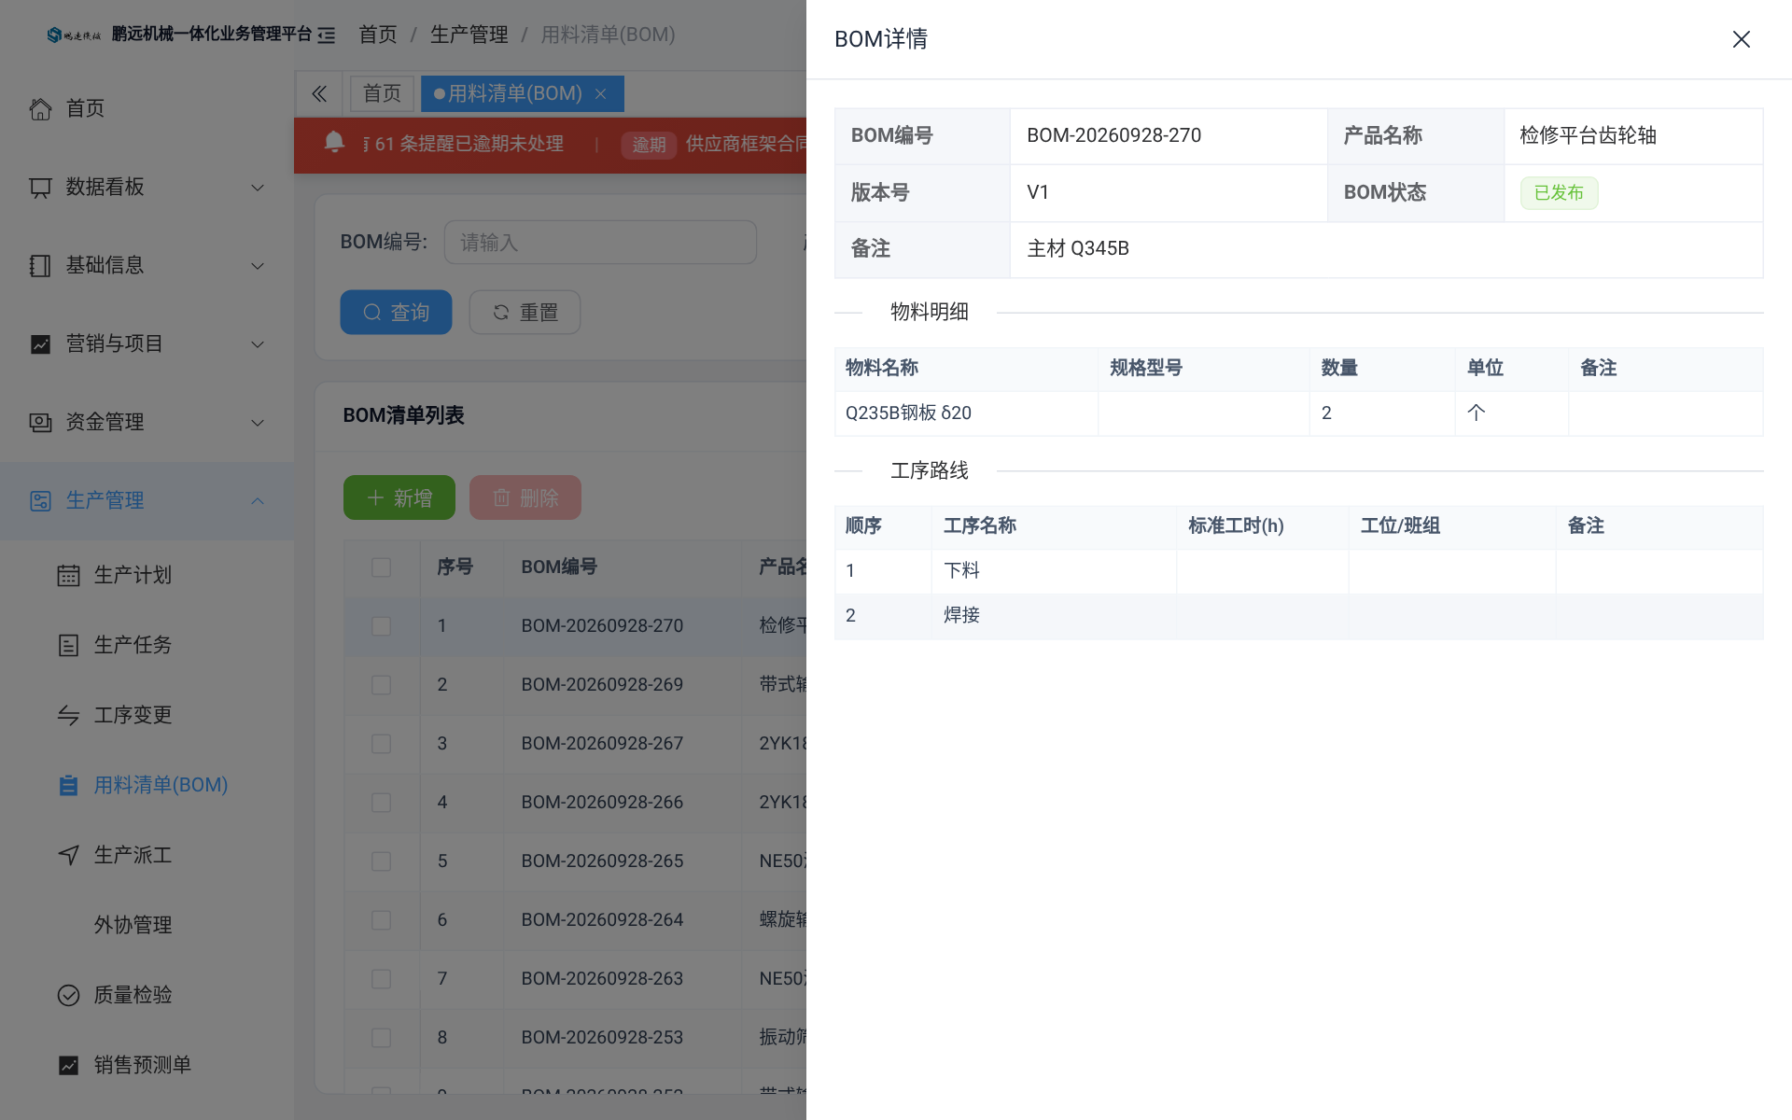
Task: Expand the 资金管理 menu chevron
Action: 258,423
